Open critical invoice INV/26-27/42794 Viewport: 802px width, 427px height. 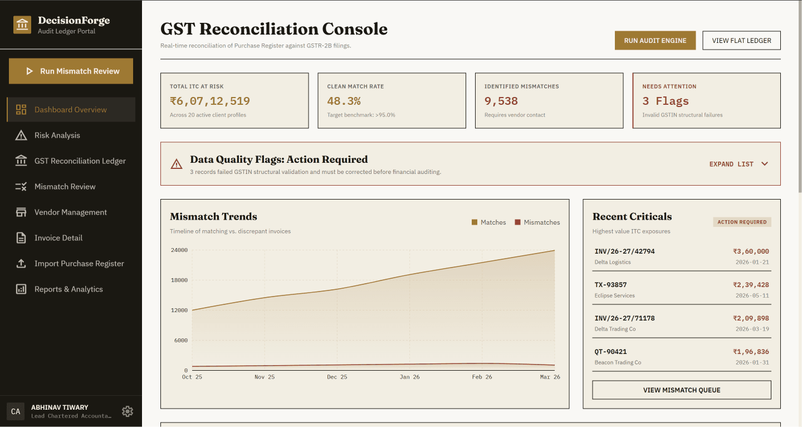pos(682,256)
